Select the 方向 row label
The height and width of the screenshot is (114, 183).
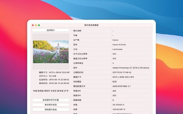click(x=75, y=49)
